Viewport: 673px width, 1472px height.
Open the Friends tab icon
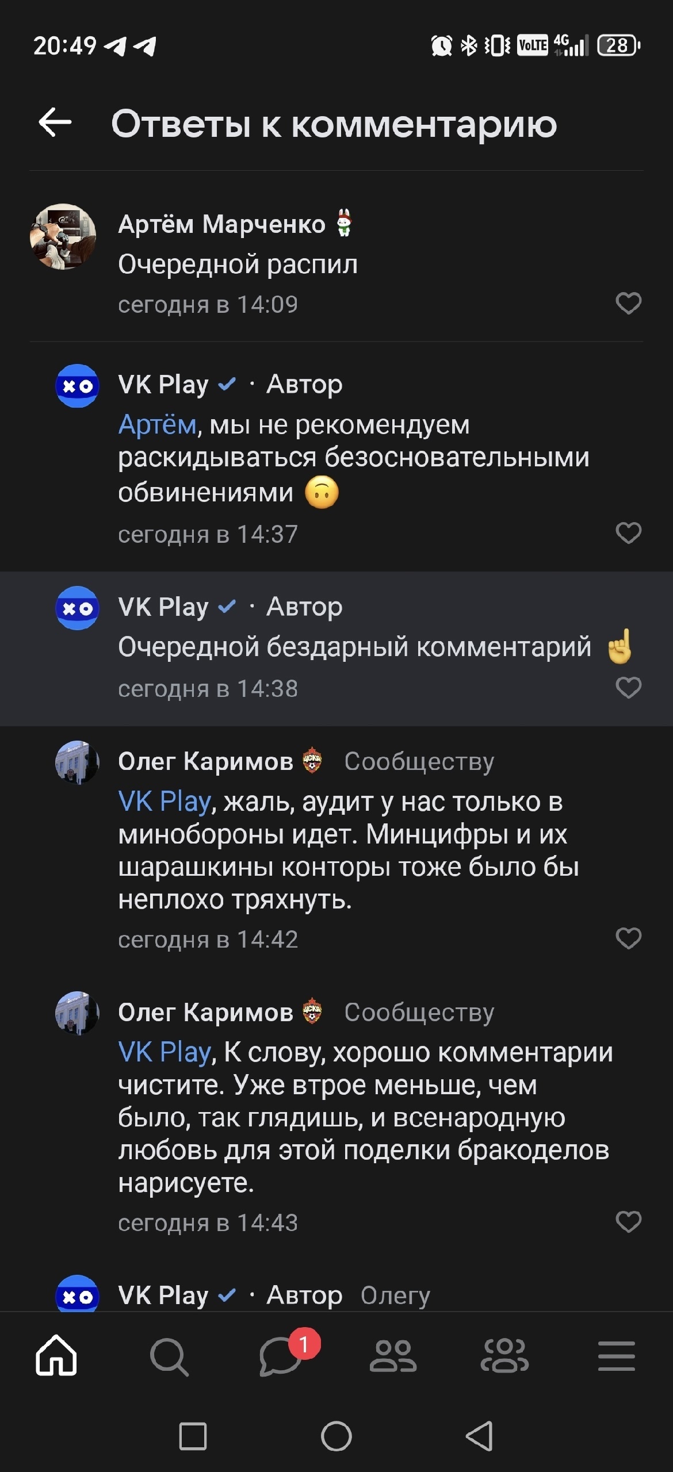393,1356
